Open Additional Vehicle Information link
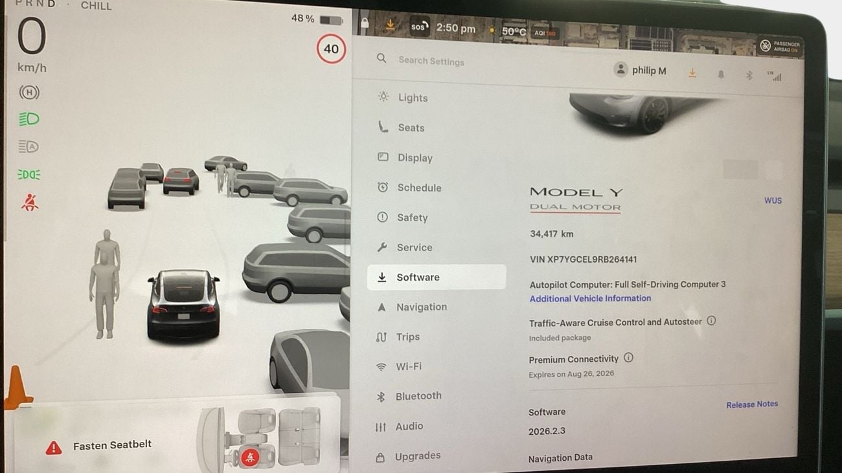Viewport: 842px width, 473px height. click(590, 298)
